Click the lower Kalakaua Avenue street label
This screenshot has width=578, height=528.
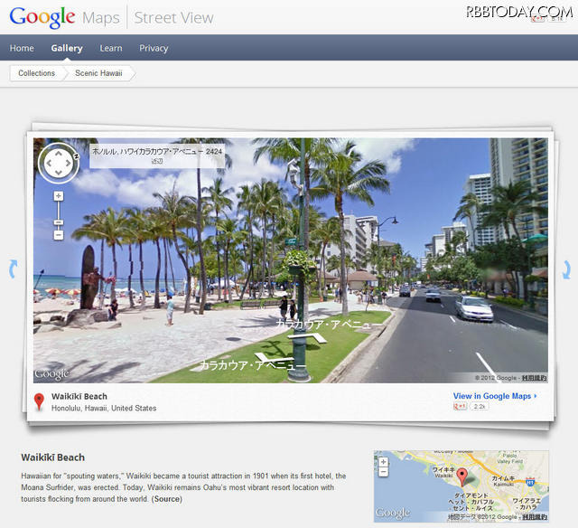(x=253, y=365)
